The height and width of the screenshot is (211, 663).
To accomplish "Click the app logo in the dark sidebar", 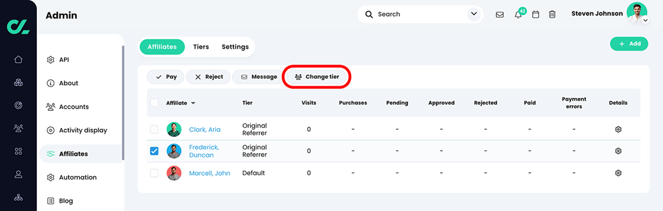I will point(18,26).
